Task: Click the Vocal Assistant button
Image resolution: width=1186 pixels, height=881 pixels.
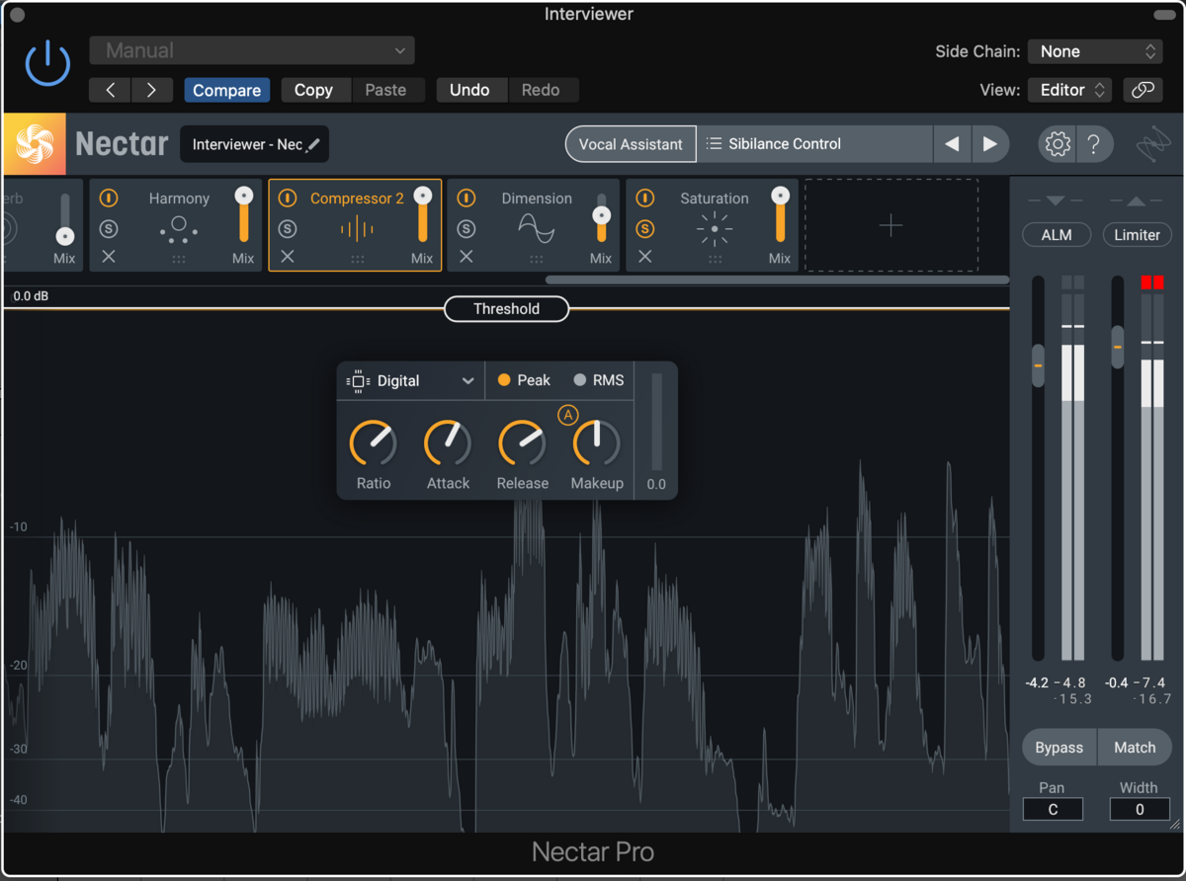Action: (631, 144)
